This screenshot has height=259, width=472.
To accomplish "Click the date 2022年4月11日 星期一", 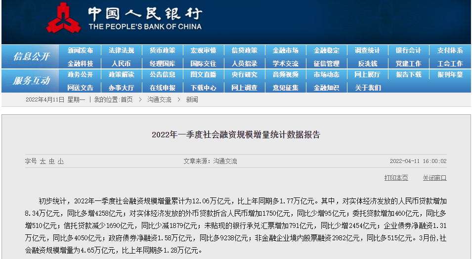I will click(55, 99).
